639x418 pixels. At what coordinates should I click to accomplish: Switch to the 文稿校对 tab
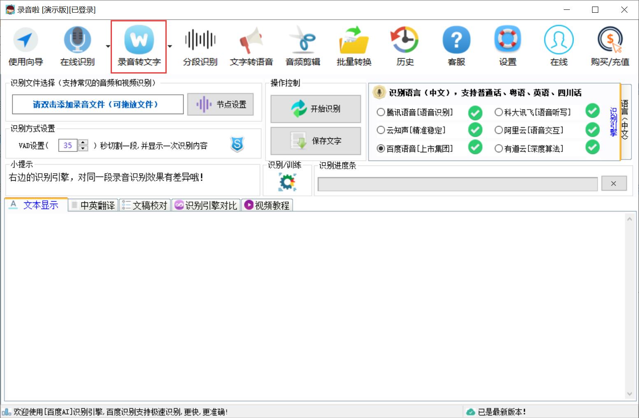(x=145, y=205)
